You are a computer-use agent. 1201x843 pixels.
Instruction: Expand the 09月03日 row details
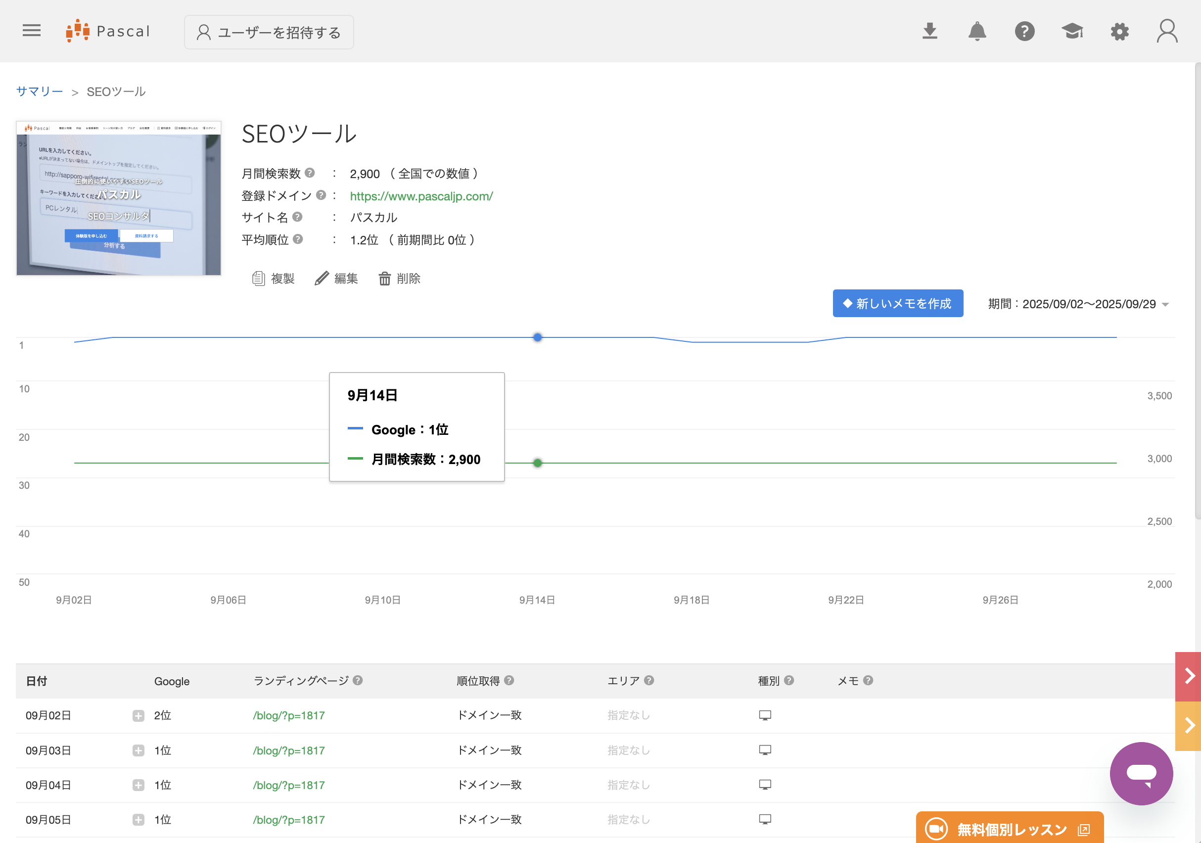[138, 750]
